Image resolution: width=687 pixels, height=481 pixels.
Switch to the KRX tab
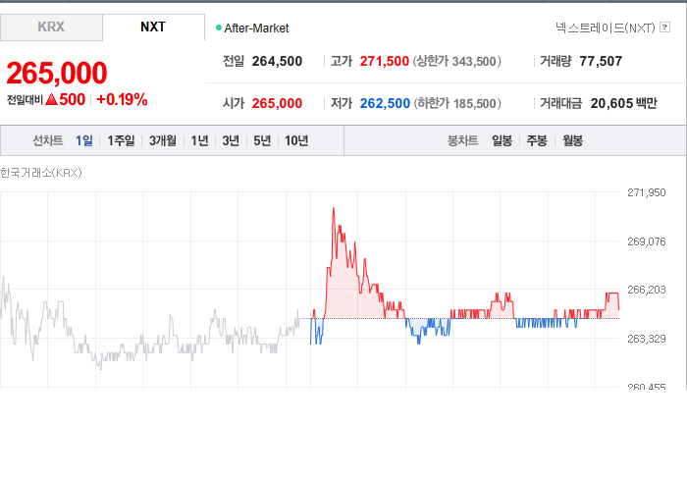pyautogui.click(x=51, y=27)
